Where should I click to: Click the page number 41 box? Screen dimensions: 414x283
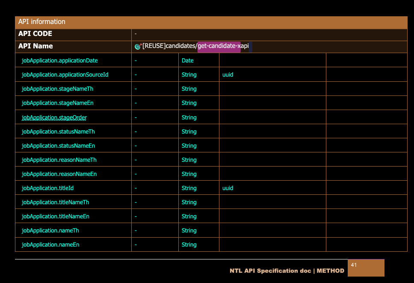tap(366, 268)
